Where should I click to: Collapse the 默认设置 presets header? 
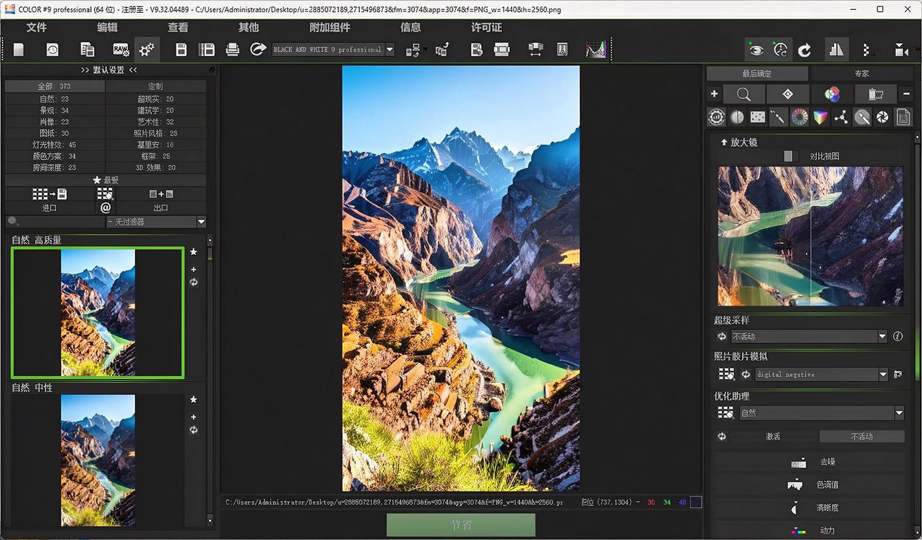pos(109,70)
